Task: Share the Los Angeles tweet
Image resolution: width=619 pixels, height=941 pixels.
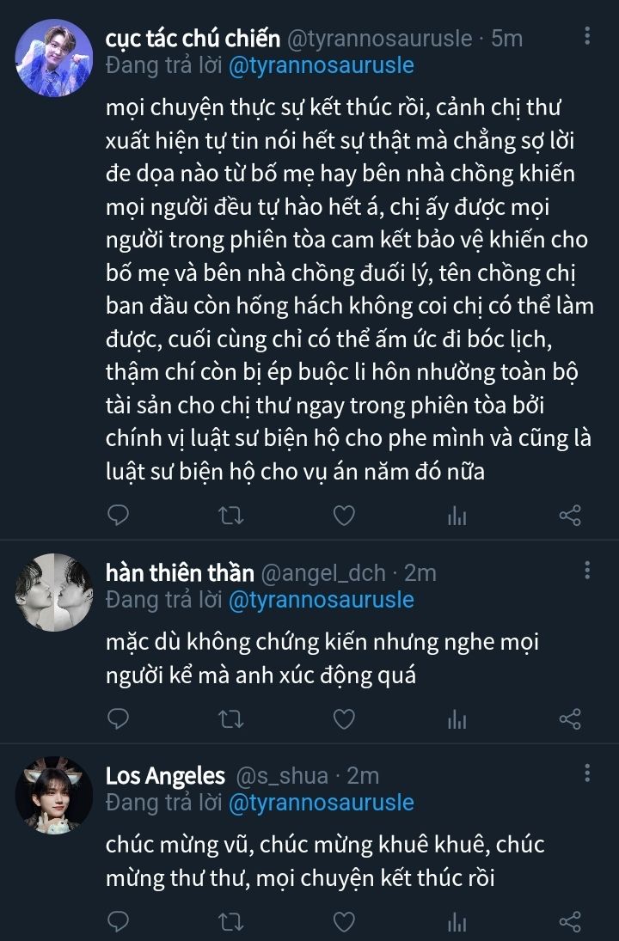Action: click(x=570, y=922)
